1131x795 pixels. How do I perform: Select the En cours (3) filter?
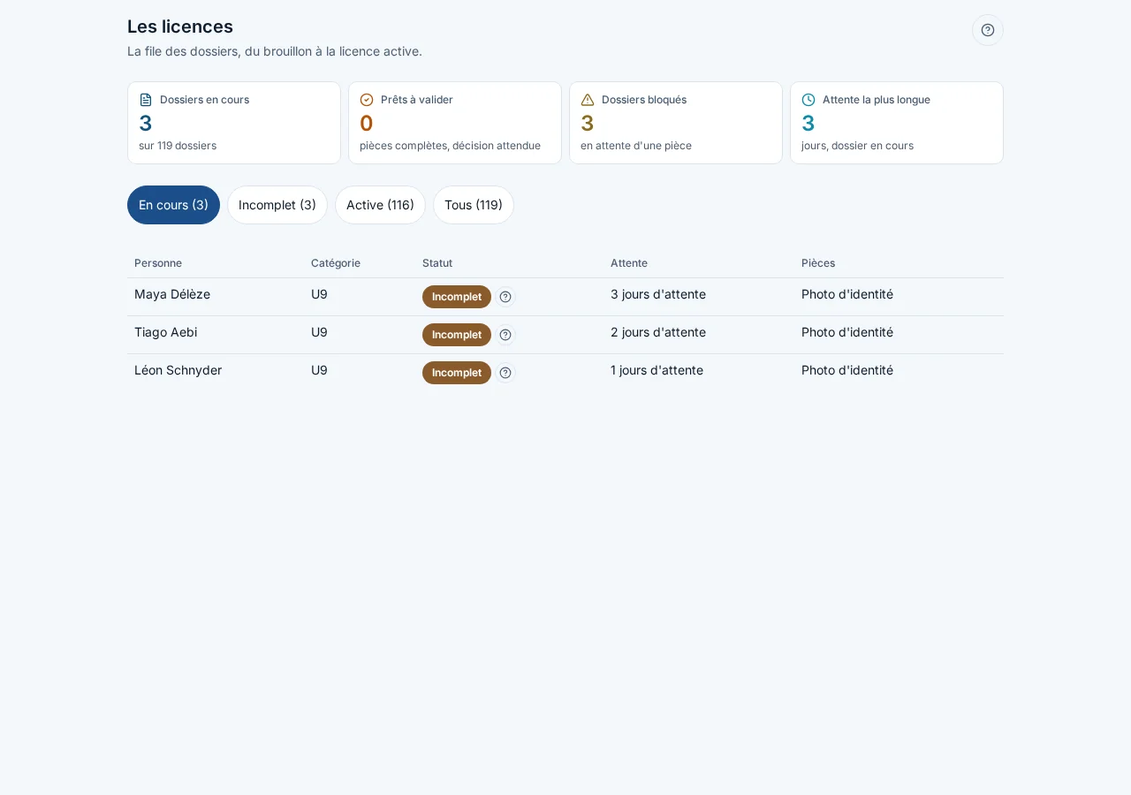coord(173,205)
